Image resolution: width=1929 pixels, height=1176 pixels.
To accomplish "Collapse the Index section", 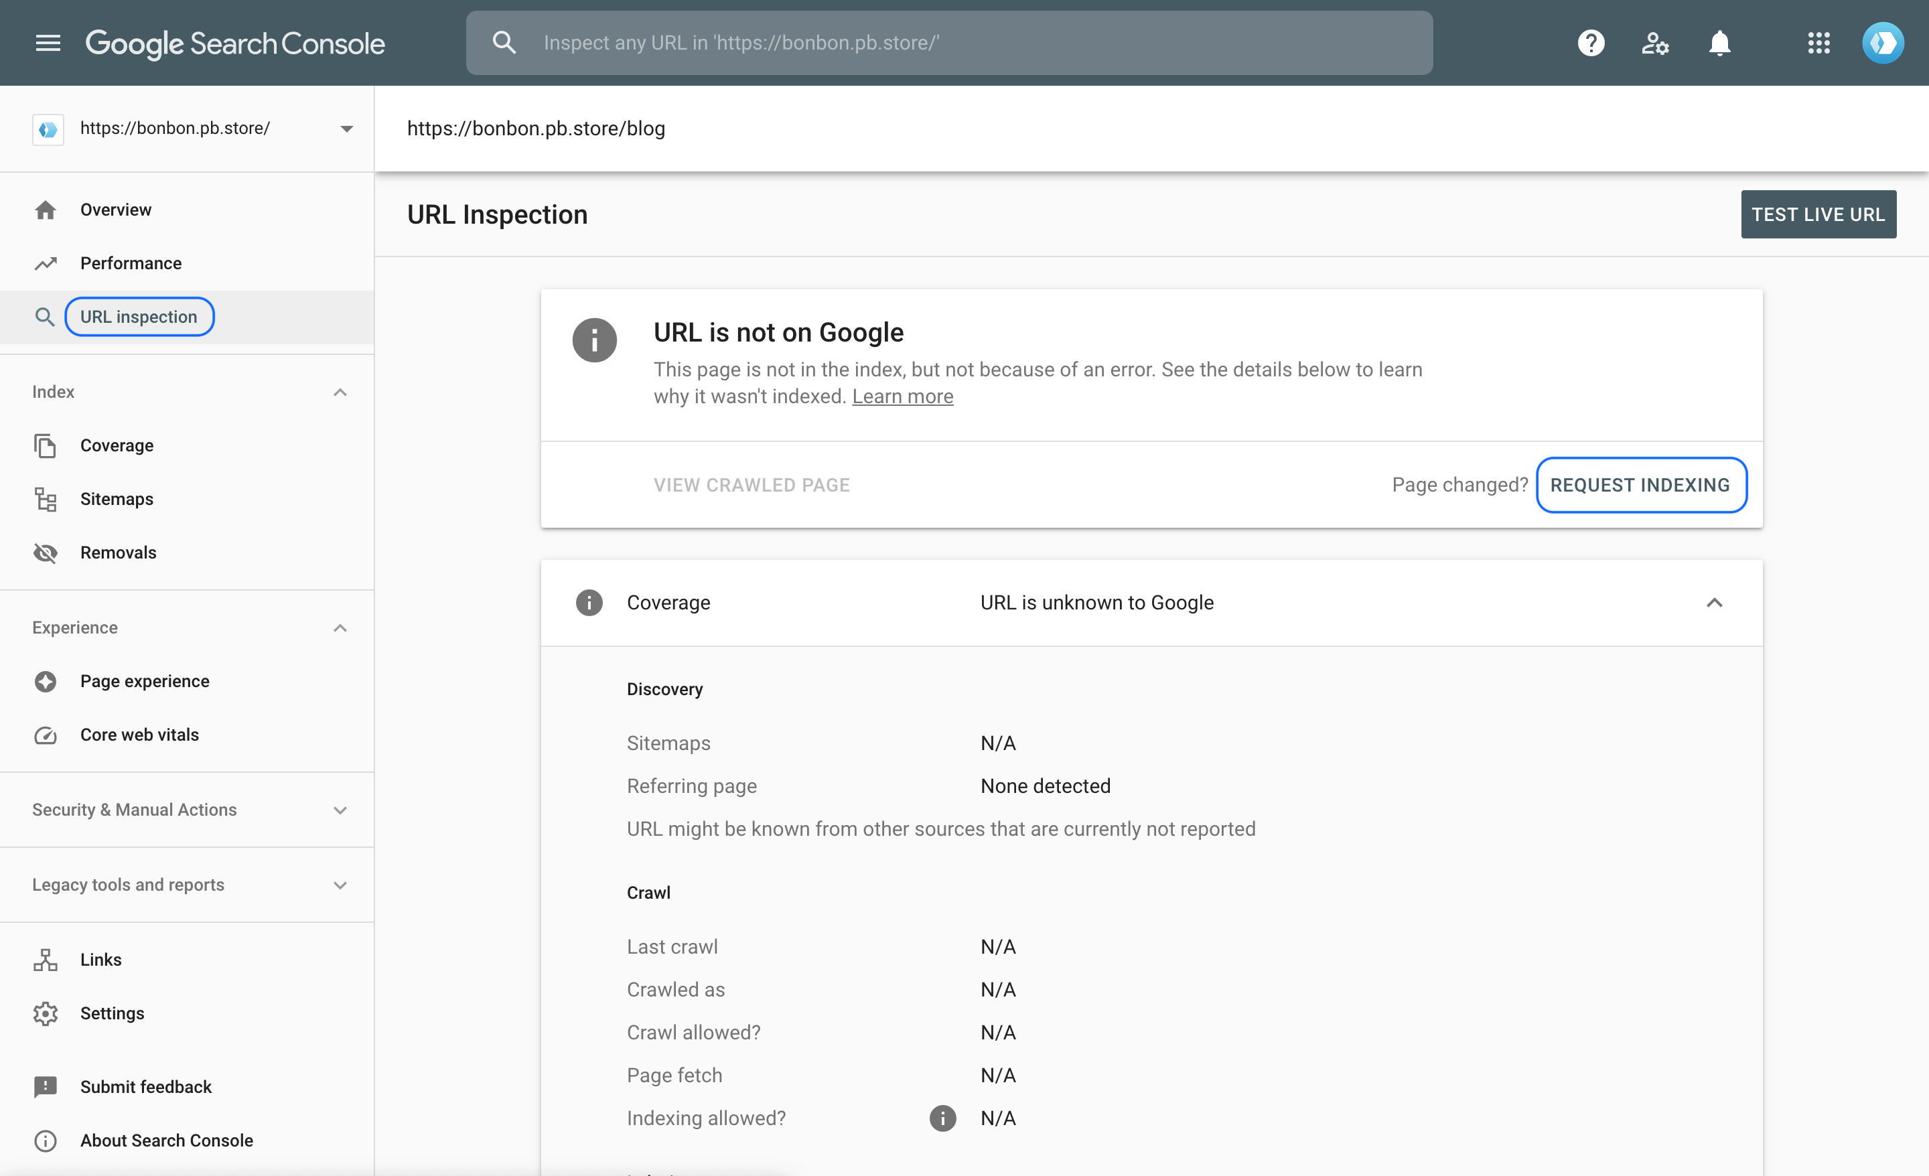I will point(340,392).
